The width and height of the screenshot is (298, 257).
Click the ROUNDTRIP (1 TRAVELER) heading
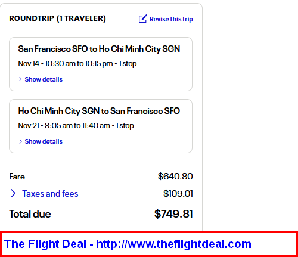pos(58,18)
